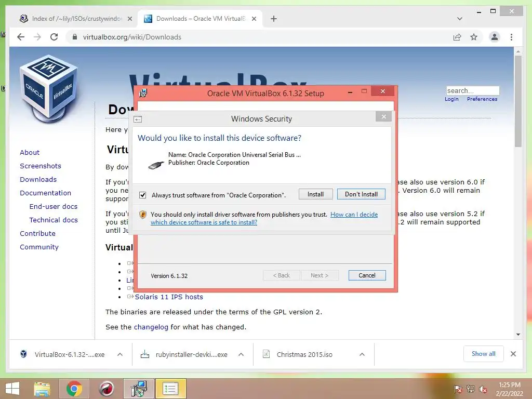Click the website search field

coord(473,90)
